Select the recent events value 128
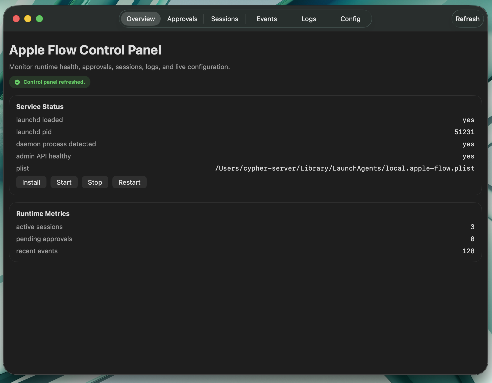This screenshot has height=383, width=492. point(469,251)
